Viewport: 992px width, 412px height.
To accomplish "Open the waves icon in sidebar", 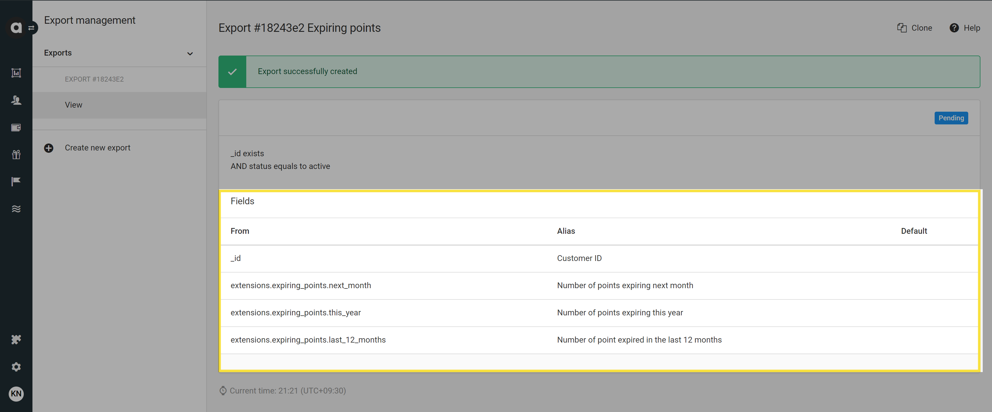I will pos(16,209).
